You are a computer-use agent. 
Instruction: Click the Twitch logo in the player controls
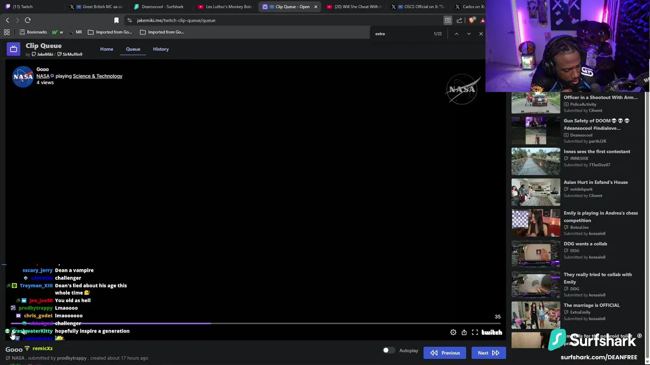coord(492,333)
